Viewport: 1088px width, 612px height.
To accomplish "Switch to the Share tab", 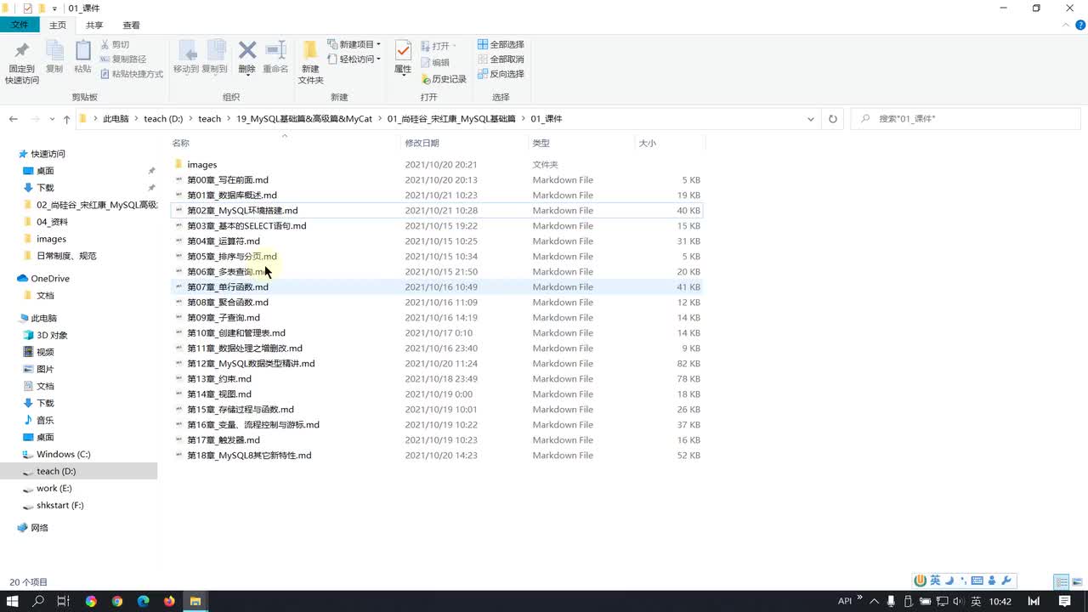I will (x=94, y=25).
